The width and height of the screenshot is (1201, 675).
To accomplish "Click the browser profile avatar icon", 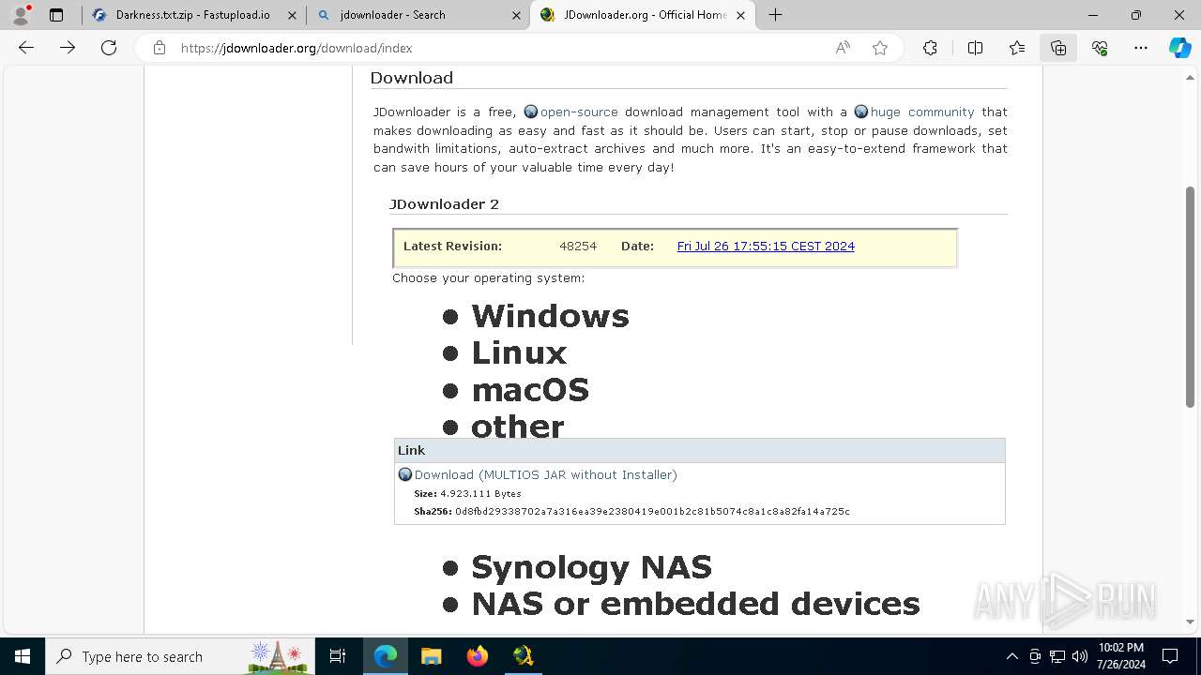I will click(21, 15).
